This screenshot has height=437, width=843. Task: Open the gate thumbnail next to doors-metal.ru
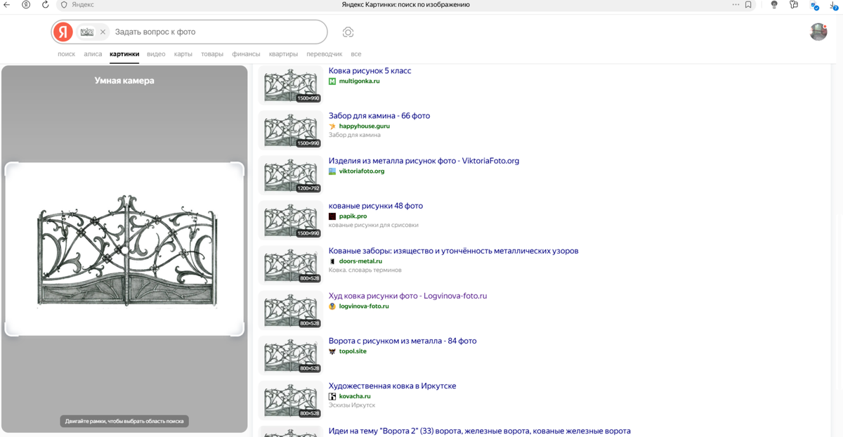click(x=291, y=265)
